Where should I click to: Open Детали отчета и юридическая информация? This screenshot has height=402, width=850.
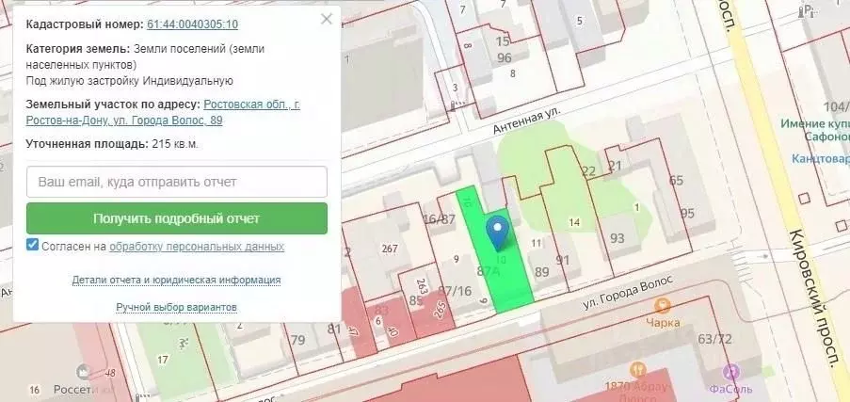pos(176,280)
